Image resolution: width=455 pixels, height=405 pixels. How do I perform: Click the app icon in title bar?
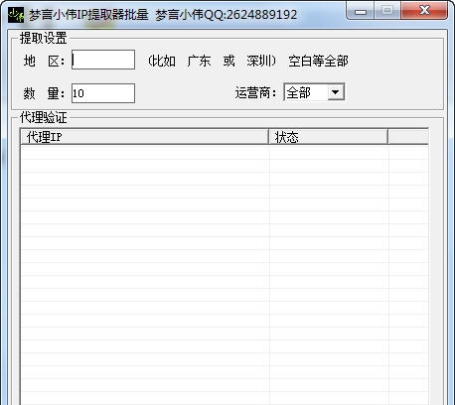click(16, 15)
